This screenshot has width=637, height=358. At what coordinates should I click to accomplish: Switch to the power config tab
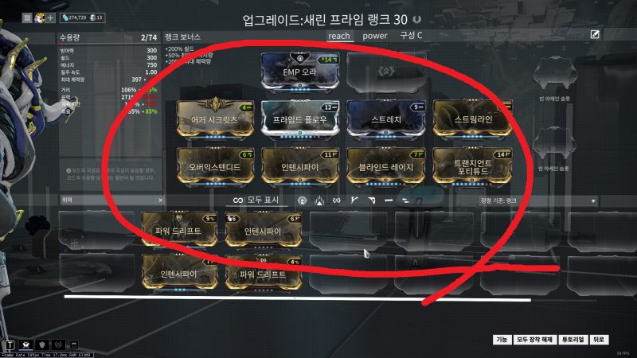(374, 36)
